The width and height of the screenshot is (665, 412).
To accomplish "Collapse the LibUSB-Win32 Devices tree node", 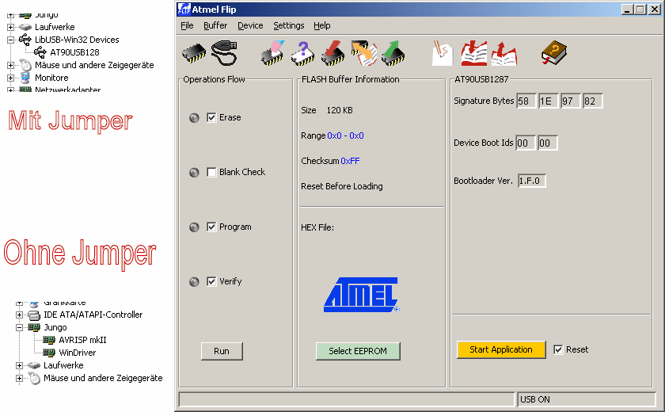I will click(x=10, y=40).
